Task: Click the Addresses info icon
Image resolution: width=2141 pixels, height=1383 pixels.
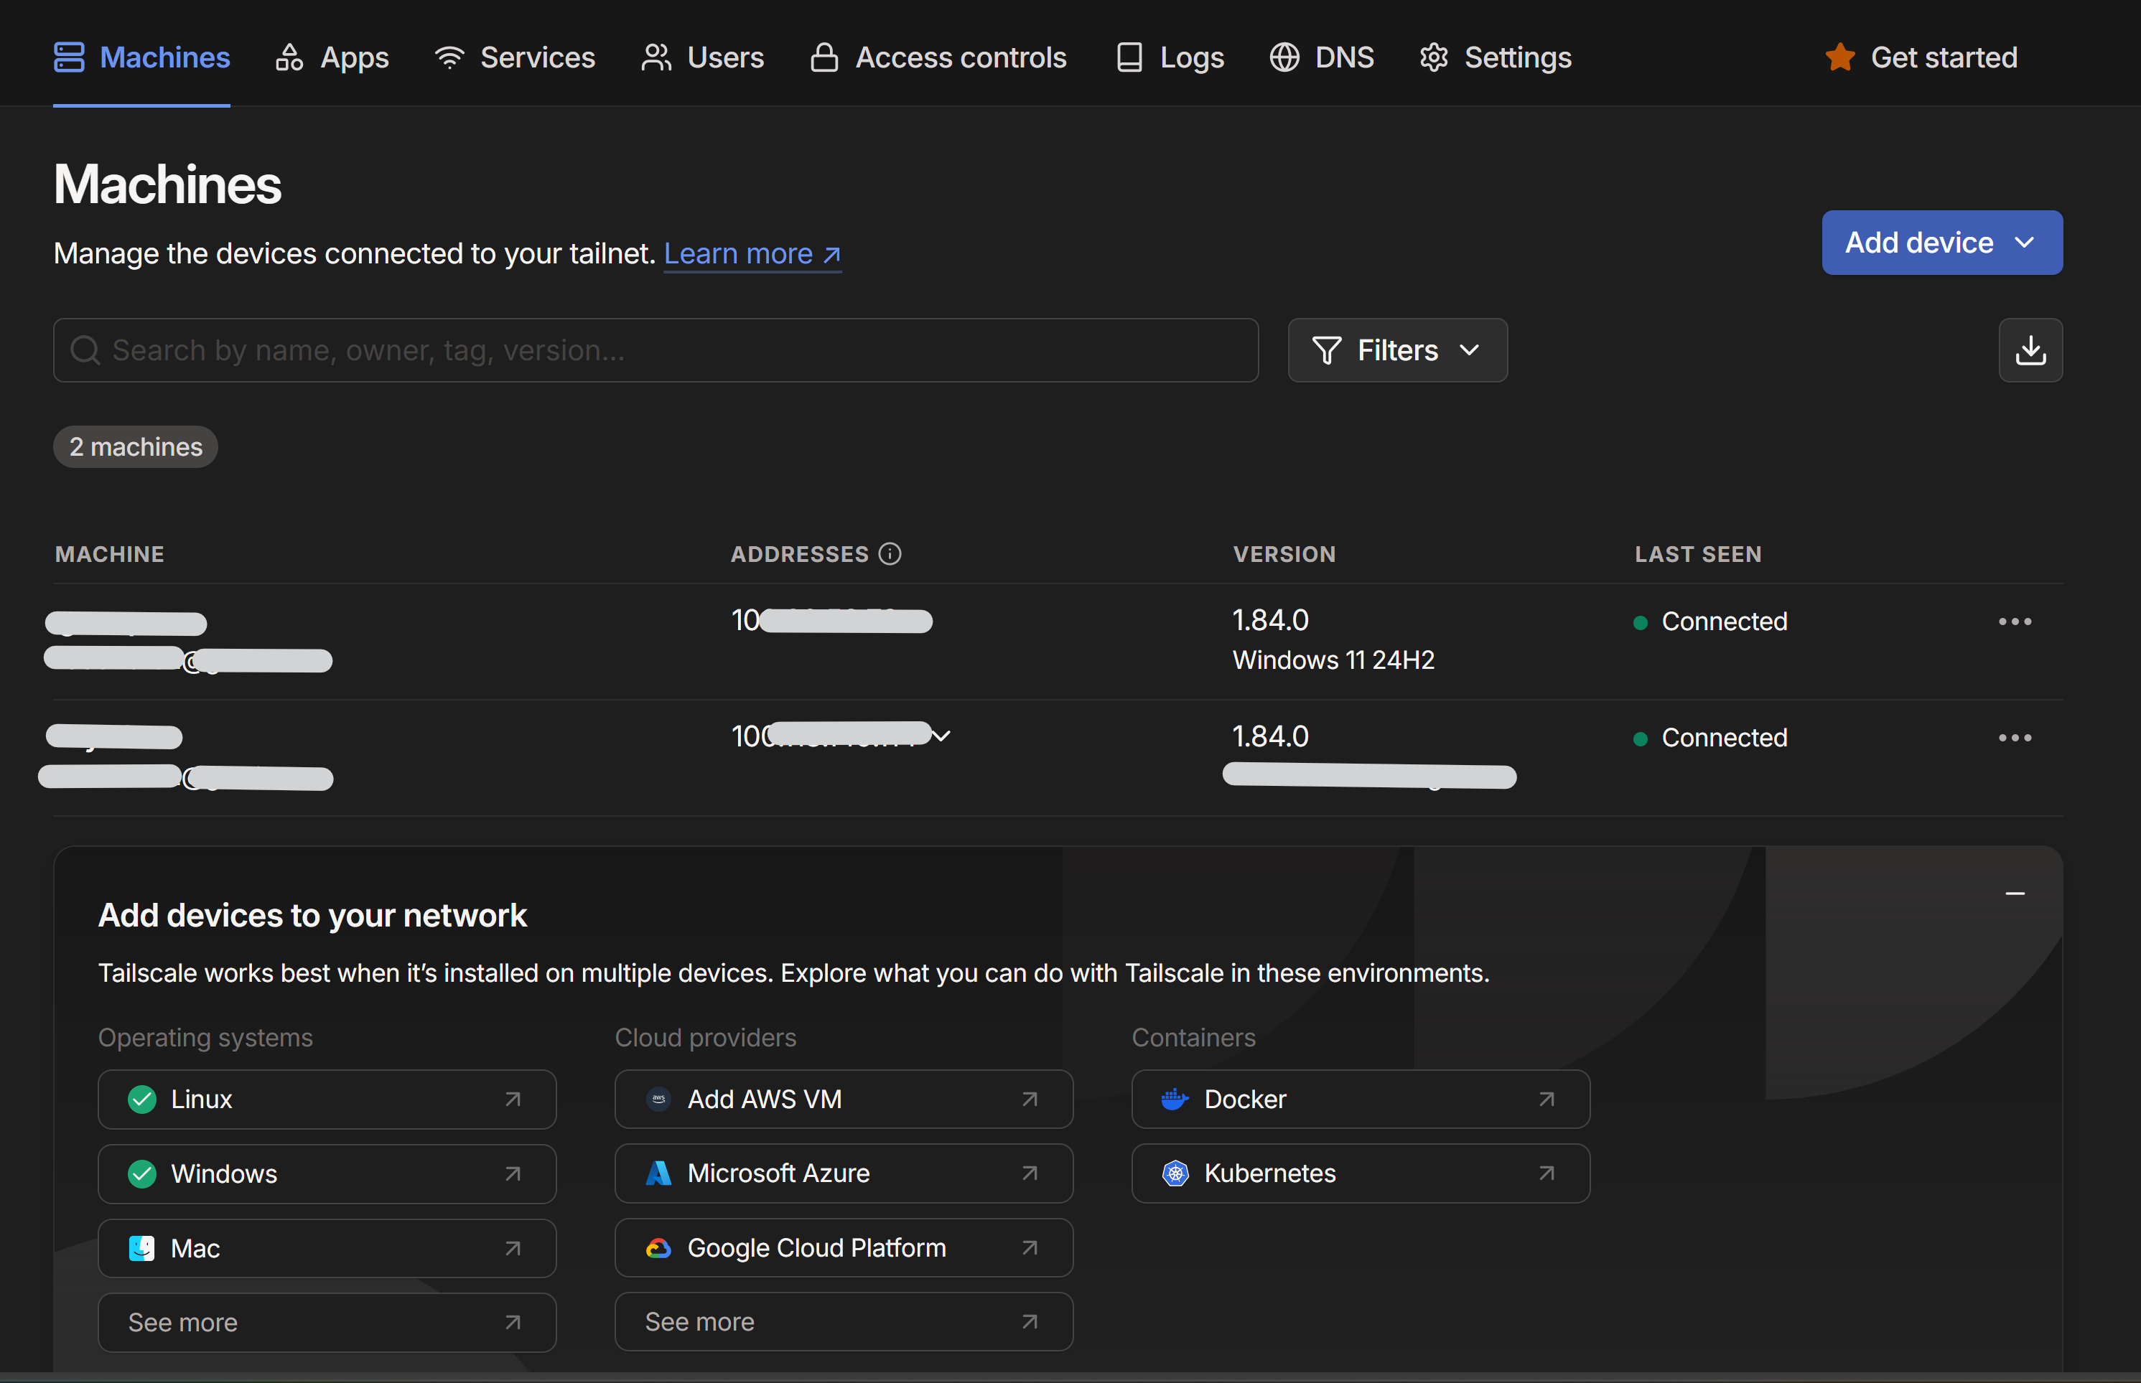Action: pos(890,554)
